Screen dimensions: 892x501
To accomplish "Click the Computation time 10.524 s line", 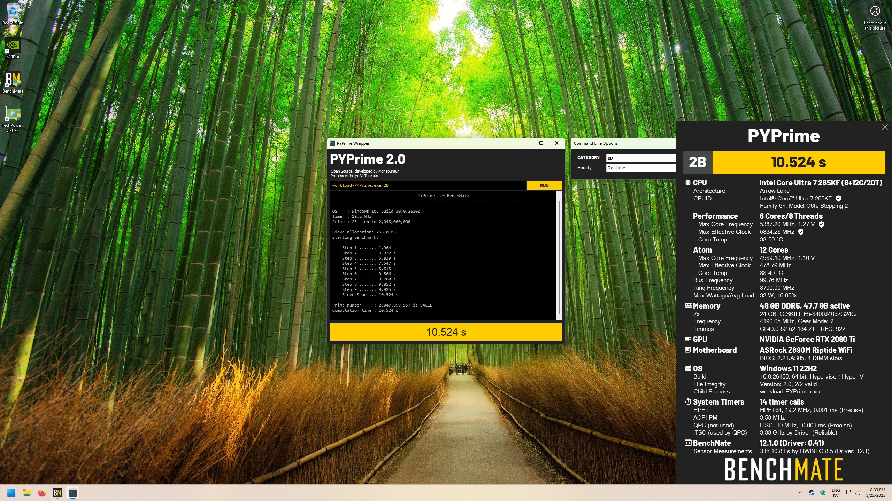I will coord(365,310).
